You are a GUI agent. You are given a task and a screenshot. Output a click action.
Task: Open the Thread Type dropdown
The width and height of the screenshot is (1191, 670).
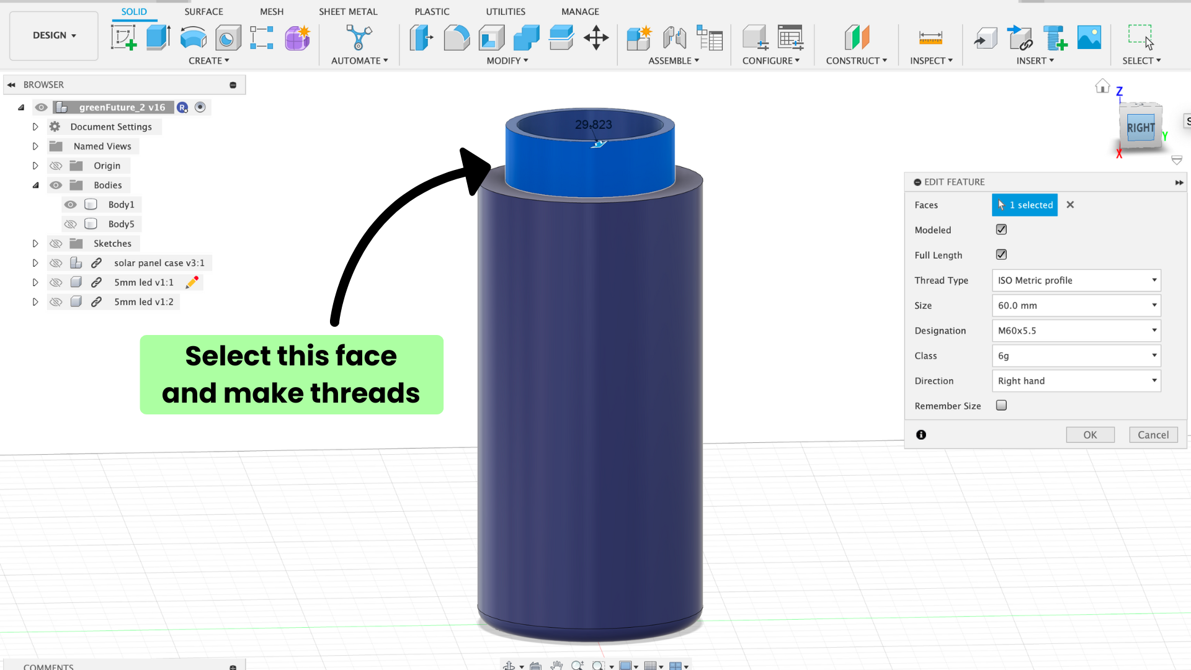[1076, 280]
